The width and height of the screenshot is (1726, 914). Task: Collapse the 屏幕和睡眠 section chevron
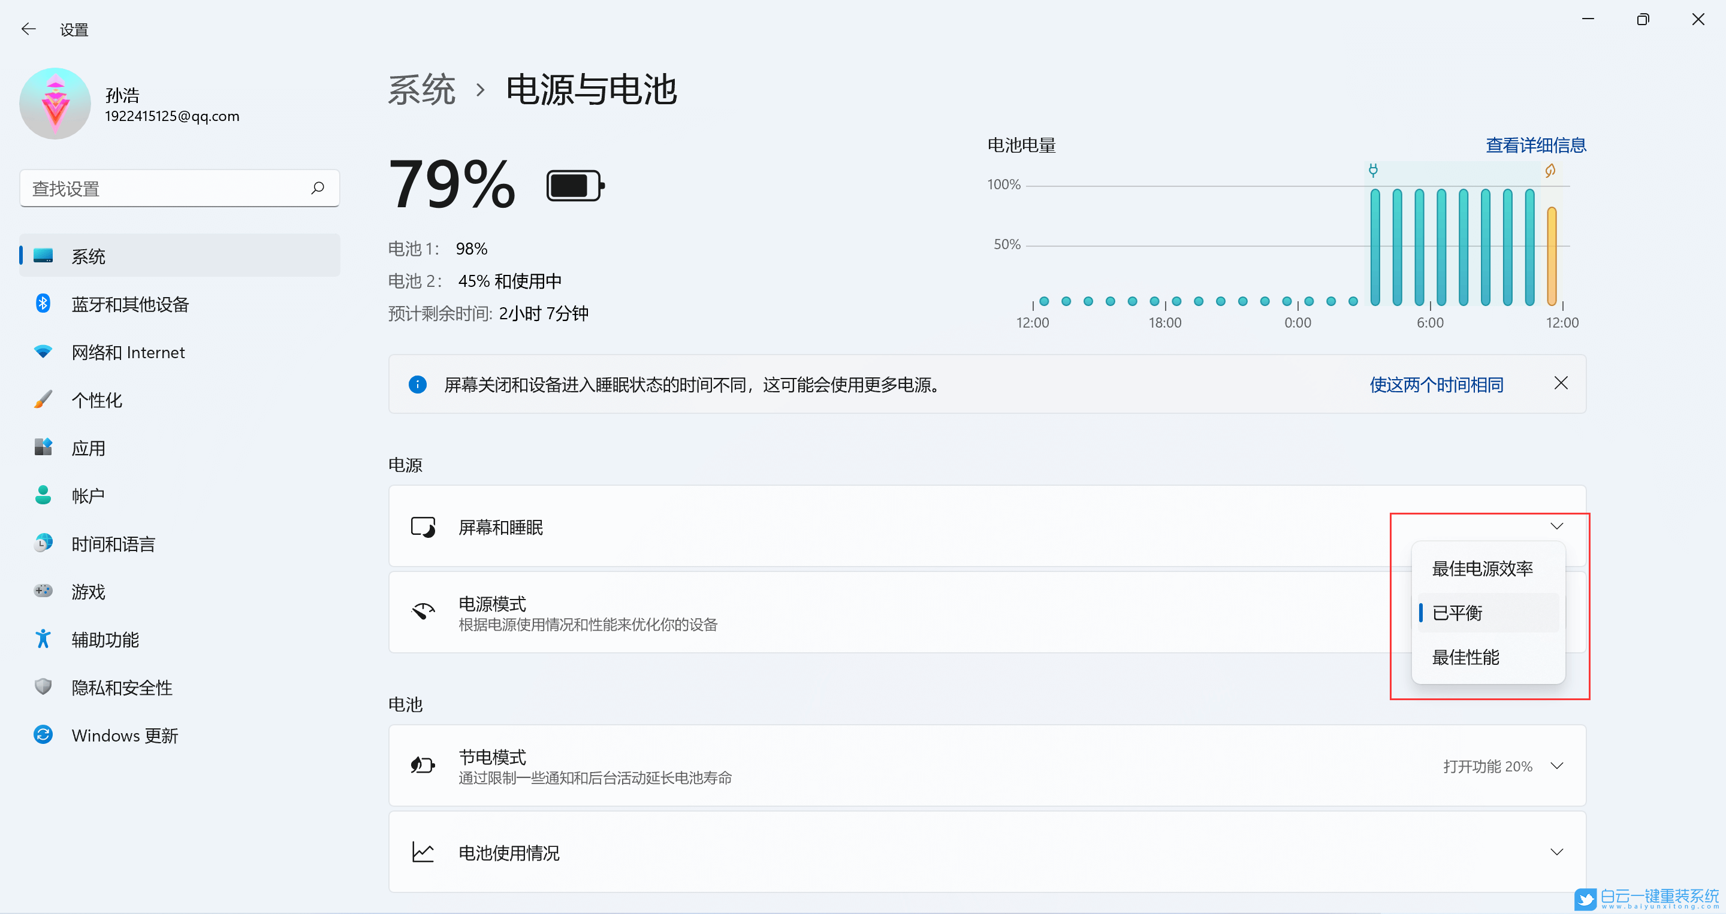(1557, 526)
